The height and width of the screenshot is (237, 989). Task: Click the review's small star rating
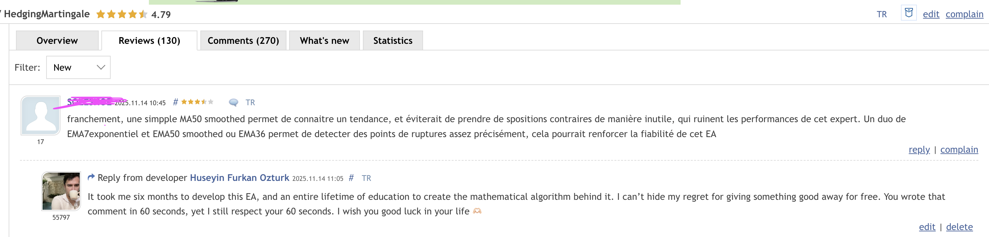click(x=197, y=102)
